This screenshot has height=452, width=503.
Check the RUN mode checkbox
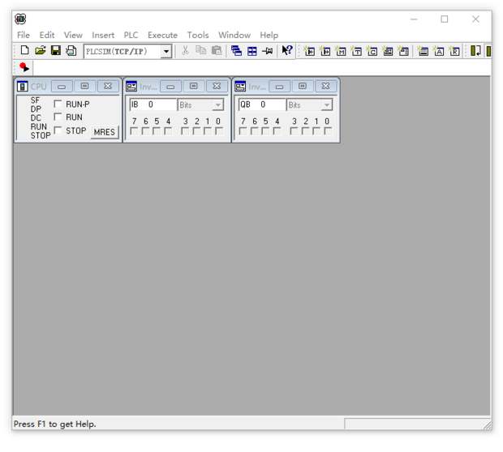tap(58, 117)
